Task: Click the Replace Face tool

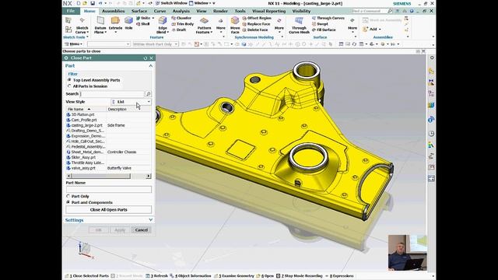Action: [256, 24]
